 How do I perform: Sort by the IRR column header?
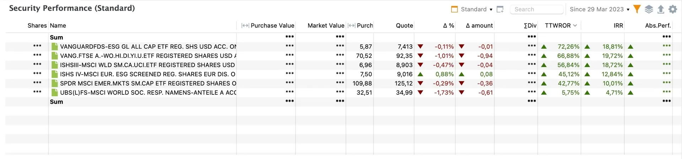pos(618,26)
